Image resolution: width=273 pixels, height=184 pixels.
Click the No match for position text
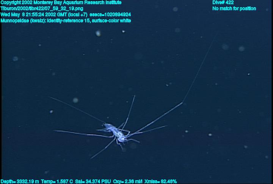point(234,9)
